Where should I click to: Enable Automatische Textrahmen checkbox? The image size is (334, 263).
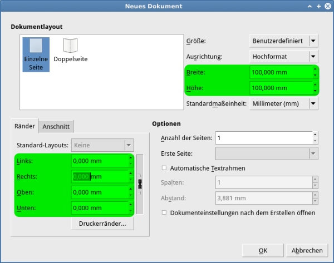point(164,167)
